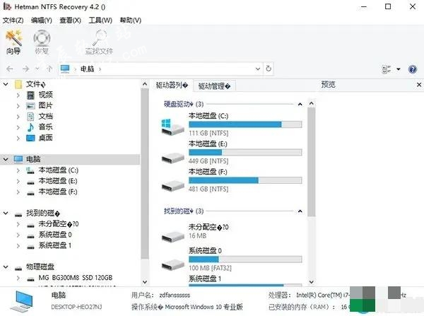Select 本地磁盘 (F:) in the tree
The height and width of the screenshot is (316, 424).
point(58,192)
